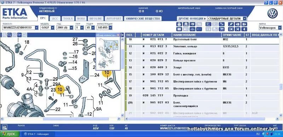Open the Иллюстрация 145.055 dropdown
The image size is (283, 137).
110,28
